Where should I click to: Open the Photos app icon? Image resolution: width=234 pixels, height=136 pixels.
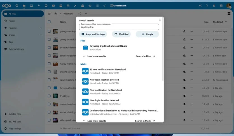tap(31, 6)
